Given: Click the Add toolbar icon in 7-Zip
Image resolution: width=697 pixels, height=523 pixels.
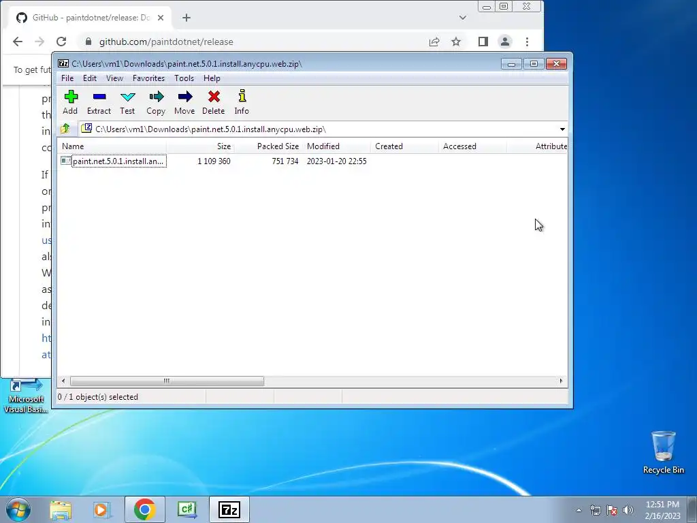Looking at the screenshot, I should (x=70, y=103).
